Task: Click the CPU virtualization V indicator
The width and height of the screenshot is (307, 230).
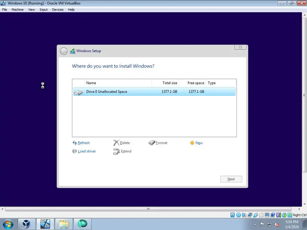Action: pos(279,215)
